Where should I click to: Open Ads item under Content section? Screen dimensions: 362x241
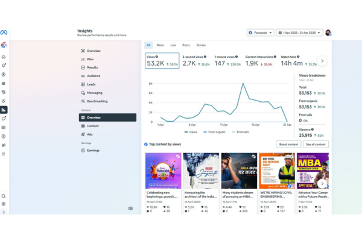[107, 134]
